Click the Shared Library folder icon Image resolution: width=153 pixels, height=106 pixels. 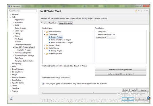[x=47, y=45]
